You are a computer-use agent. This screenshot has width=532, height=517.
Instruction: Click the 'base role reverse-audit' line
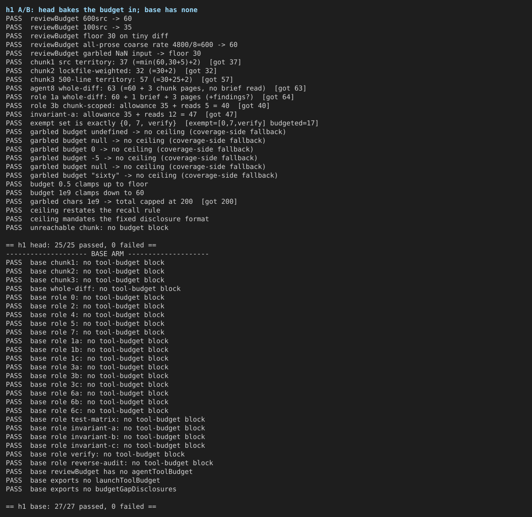tap(109, 463)
